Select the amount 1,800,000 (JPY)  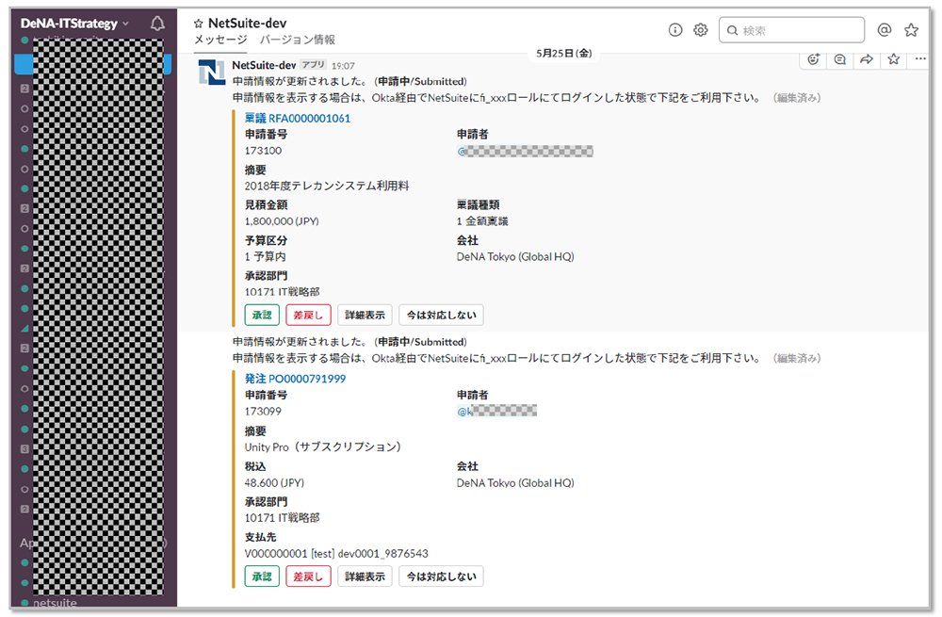coord(281,221)
